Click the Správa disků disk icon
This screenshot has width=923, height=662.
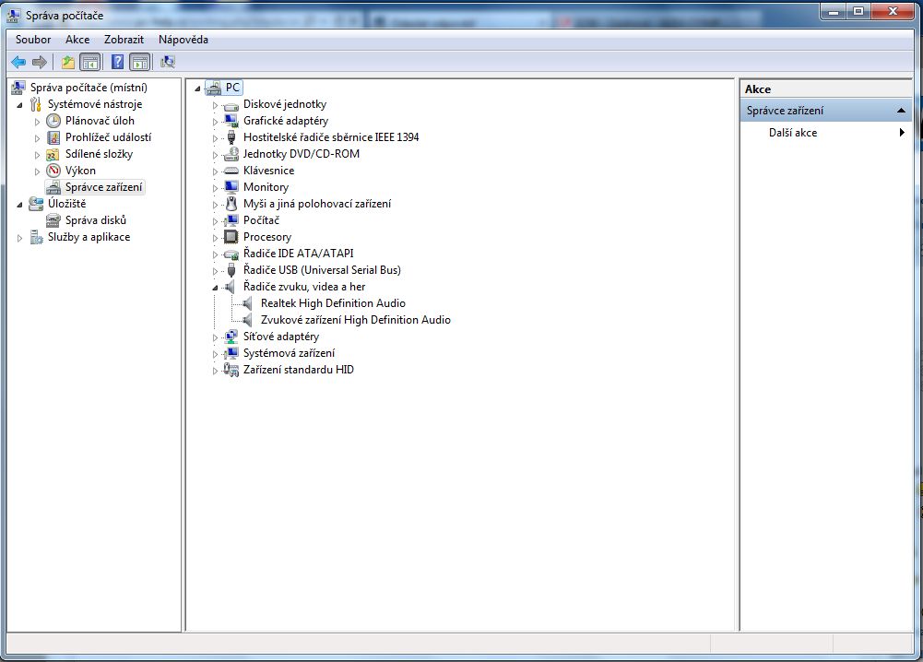(x=53, y=220)
